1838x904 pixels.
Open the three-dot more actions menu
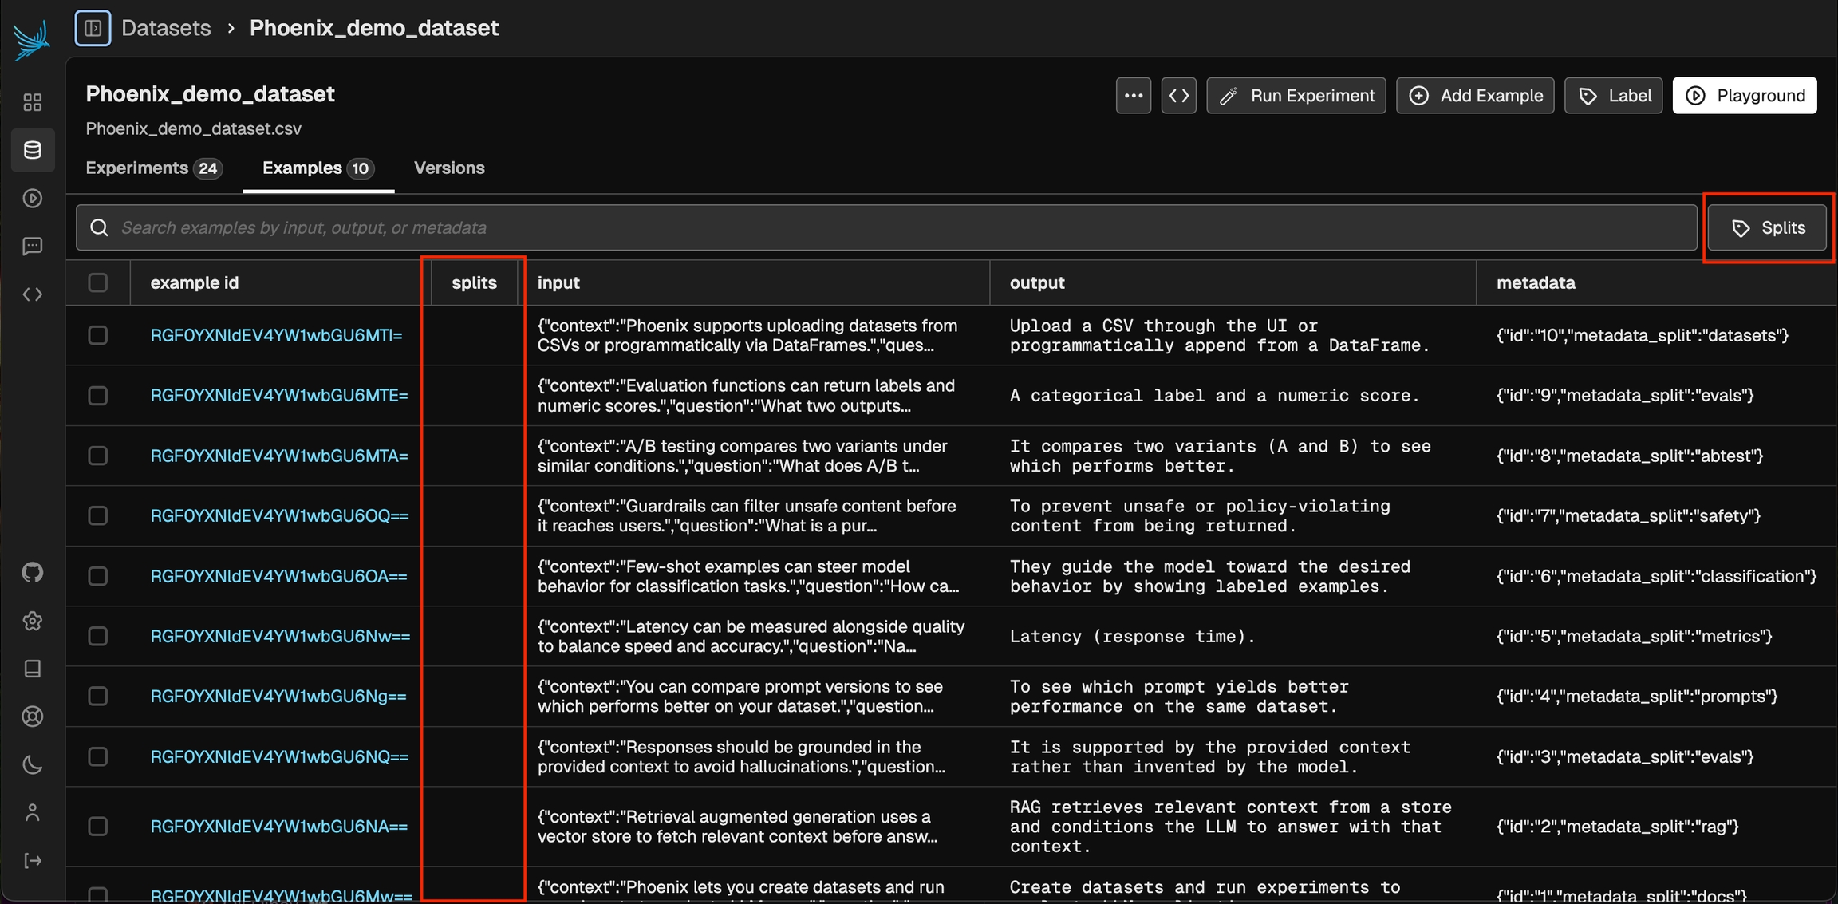click(x=1133, y=96)
